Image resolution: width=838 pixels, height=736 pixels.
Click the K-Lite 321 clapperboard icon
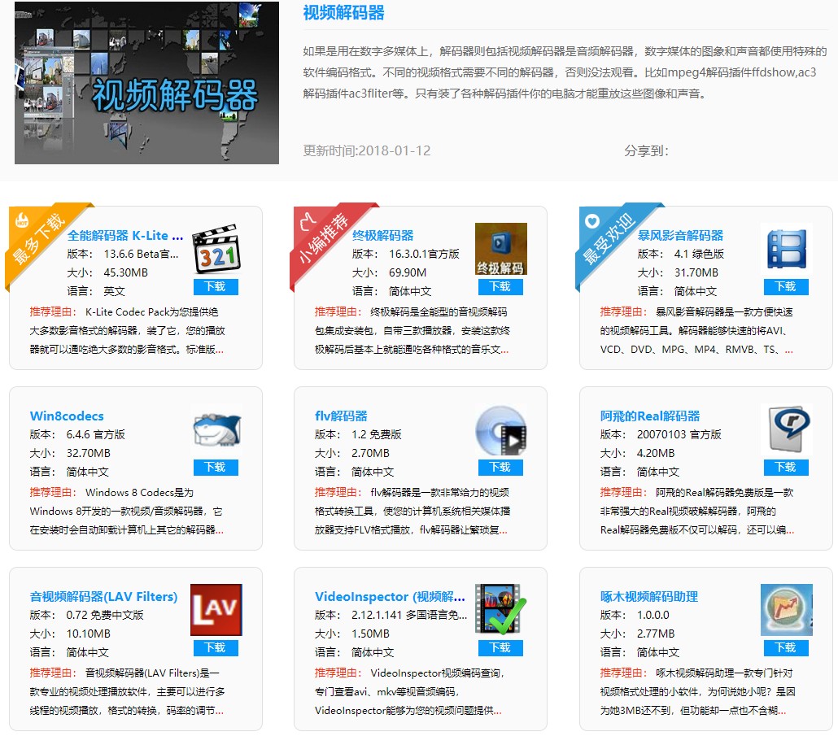pyautogui.click(x=216, y=249)
